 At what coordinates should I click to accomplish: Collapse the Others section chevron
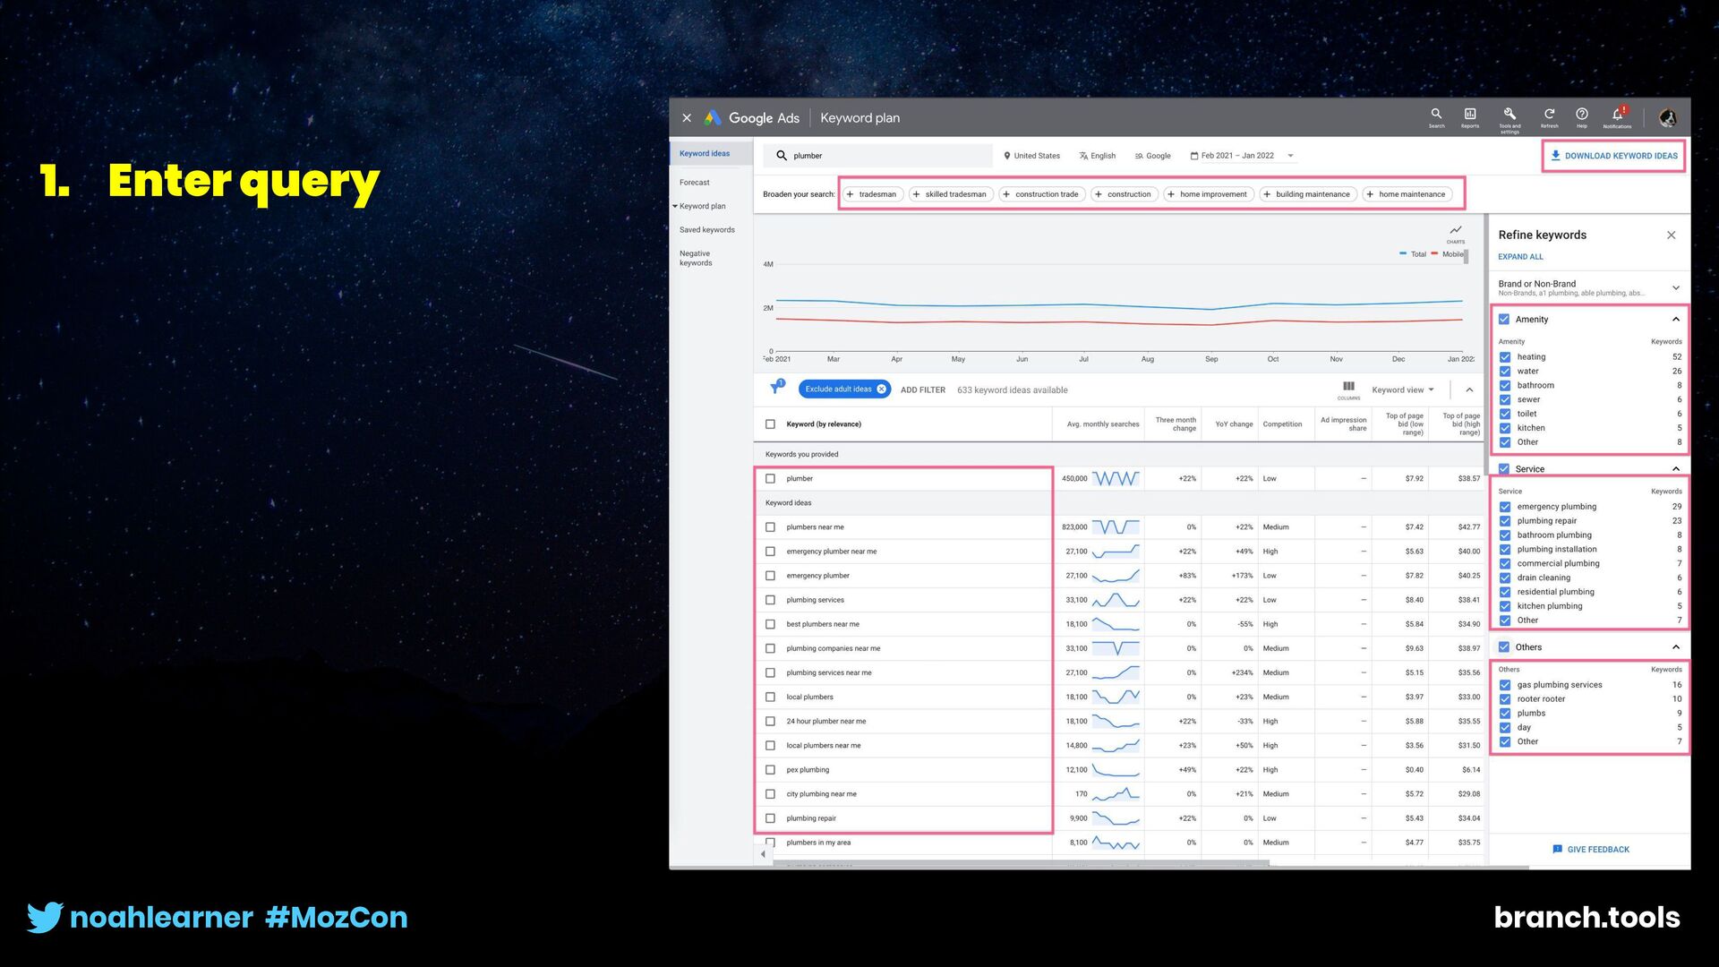tap(1675, 647)
